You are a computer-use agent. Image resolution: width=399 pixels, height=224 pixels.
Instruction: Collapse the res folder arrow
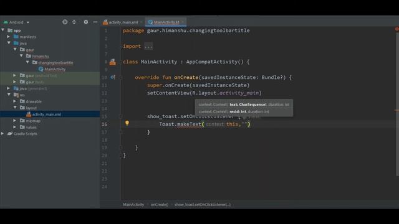pyautogui.click(x=9, y=95)
